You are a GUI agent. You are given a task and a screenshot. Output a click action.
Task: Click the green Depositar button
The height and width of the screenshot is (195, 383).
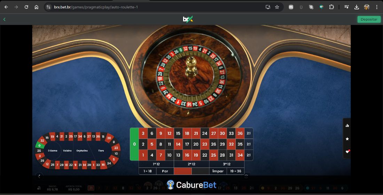(x=369, y=19)
